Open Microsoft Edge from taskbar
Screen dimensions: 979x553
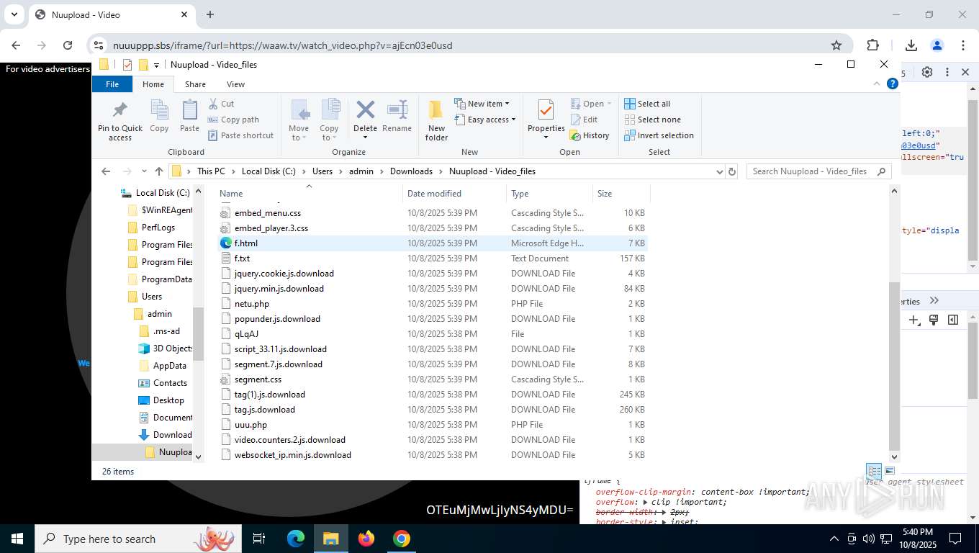tap(296, 539)
